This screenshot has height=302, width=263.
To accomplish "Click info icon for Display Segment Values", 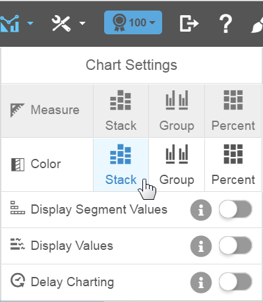I will pyautogui.click(x=201, y=210).
